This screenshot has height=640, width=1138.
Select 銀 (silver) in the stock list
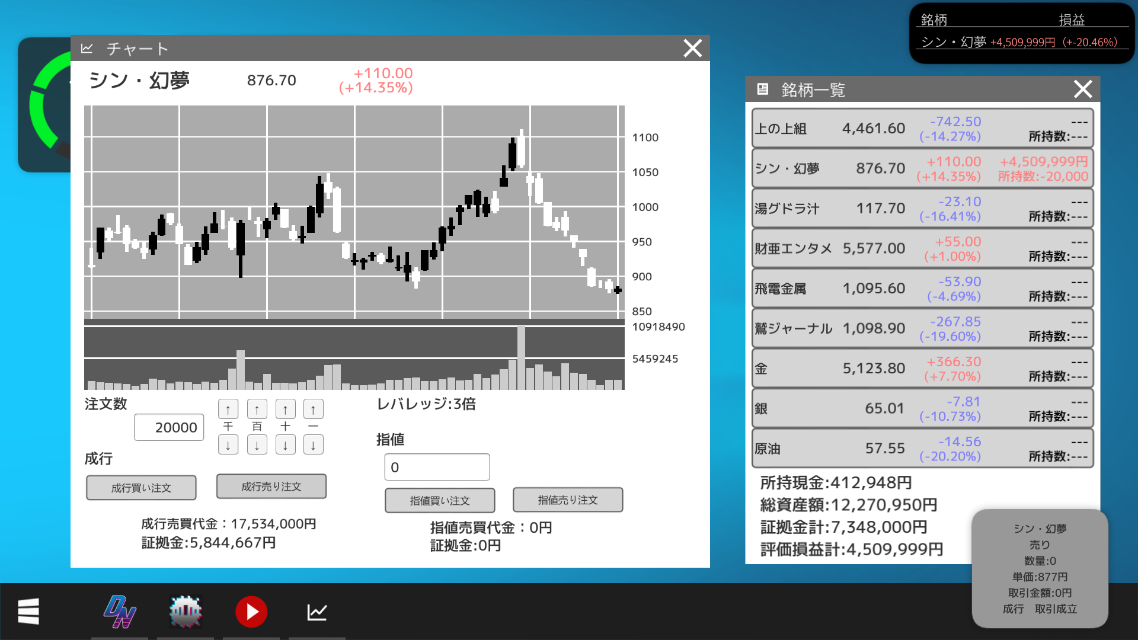pyautogui.click(x=922, y=408)
